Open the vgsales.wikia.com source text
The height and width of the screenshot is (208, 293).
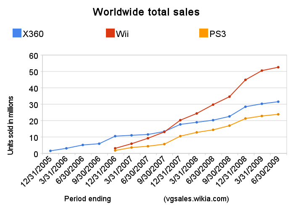click(196, 198)
